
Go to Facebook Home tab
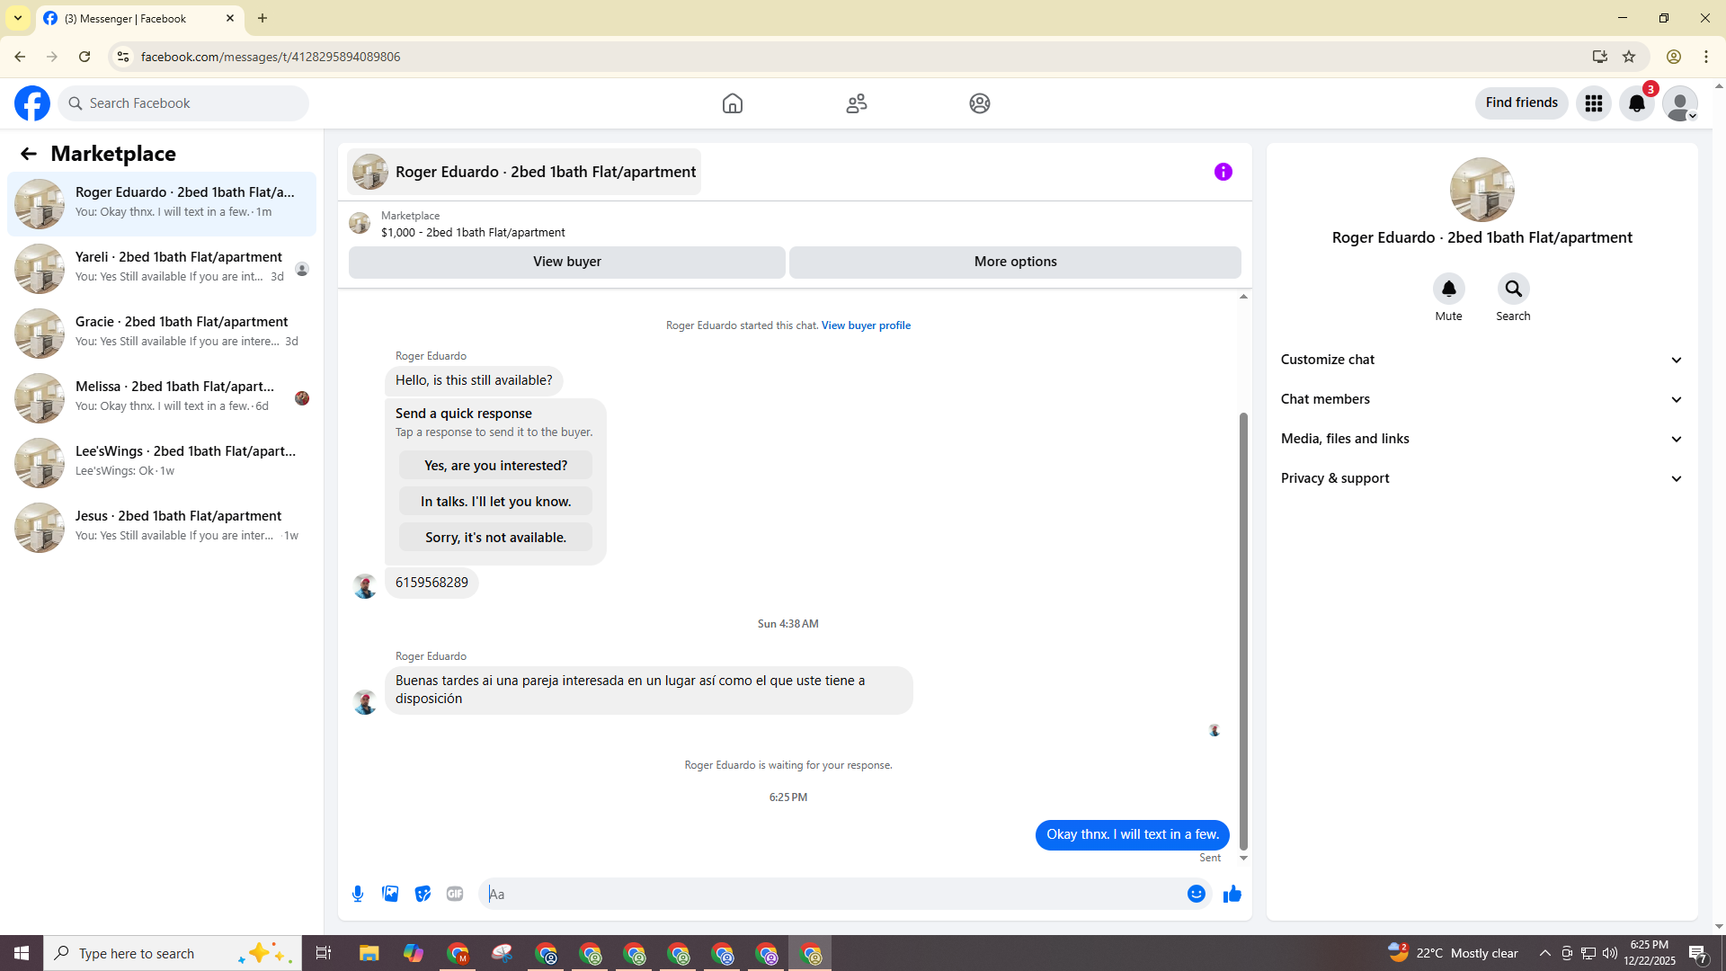(x=732, y=103)
